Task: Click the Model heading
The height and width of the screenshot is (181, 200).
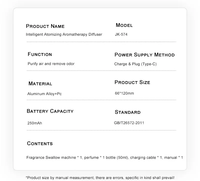Action: (124, 25)
